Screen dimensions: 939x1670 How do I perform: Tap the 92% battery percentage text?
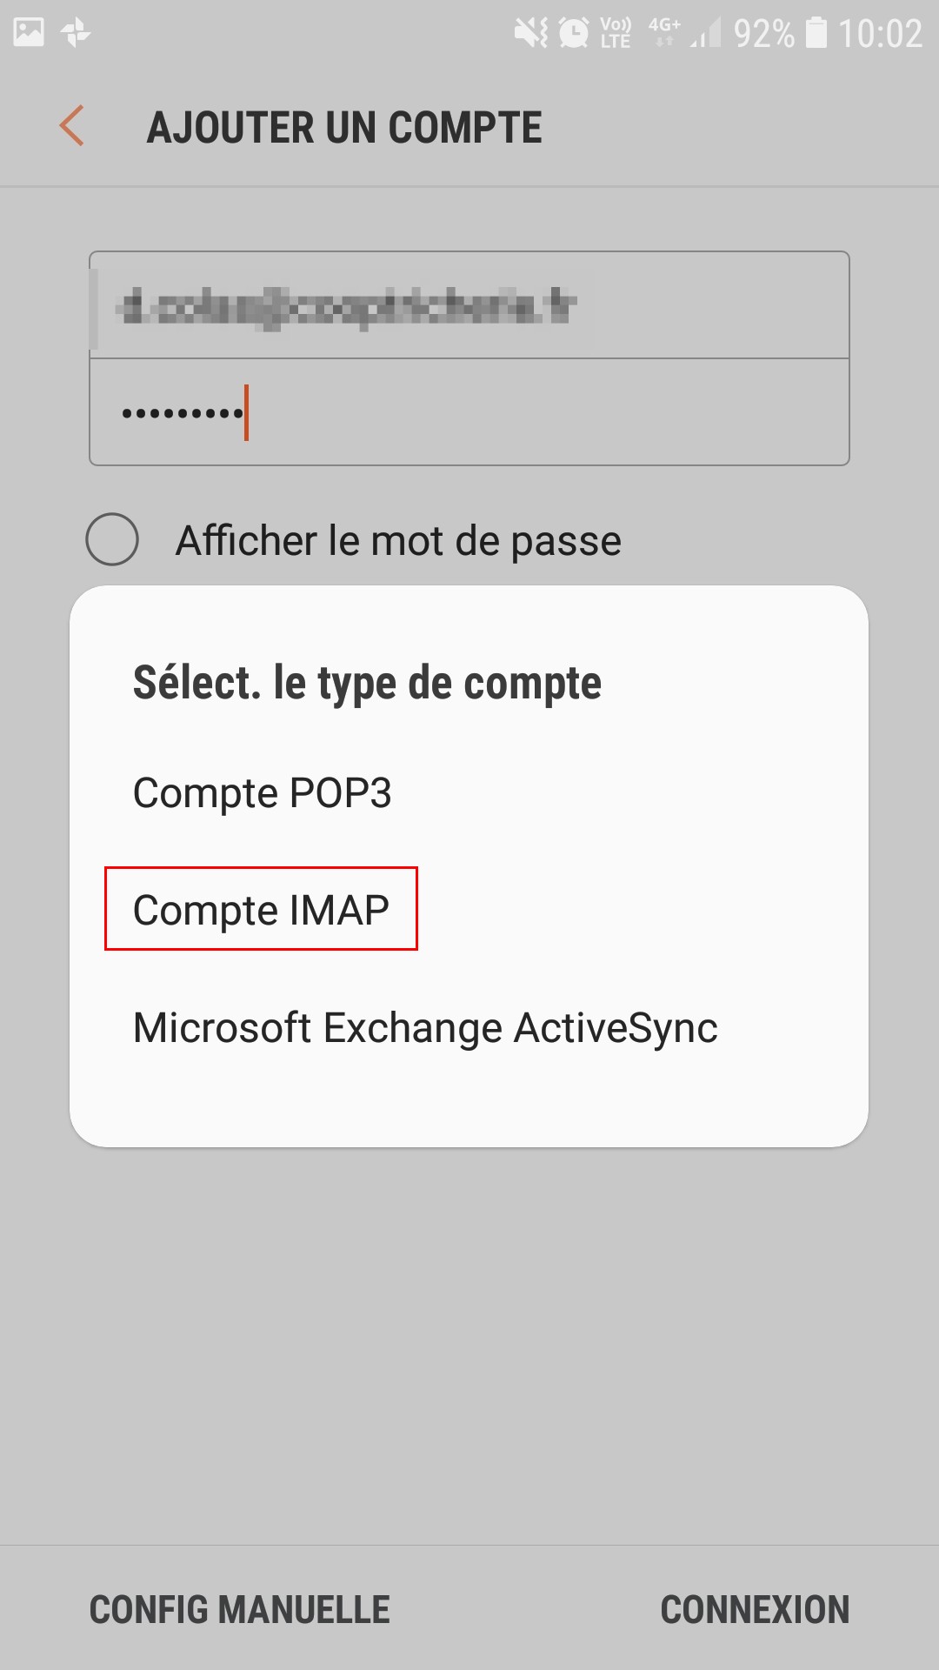coord(763,33)
